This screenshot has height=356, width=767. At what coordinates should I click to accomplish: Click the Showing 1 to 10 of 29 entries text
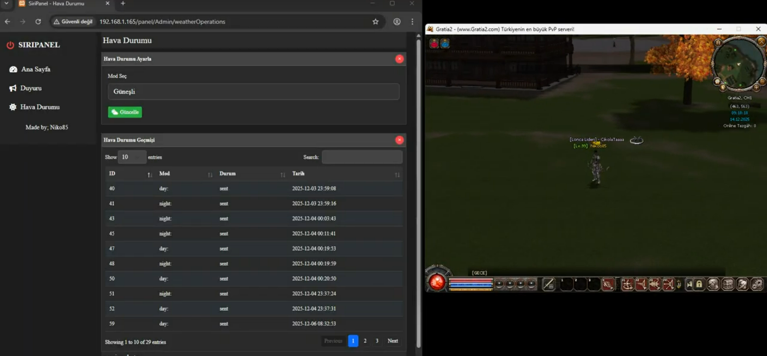135,342
